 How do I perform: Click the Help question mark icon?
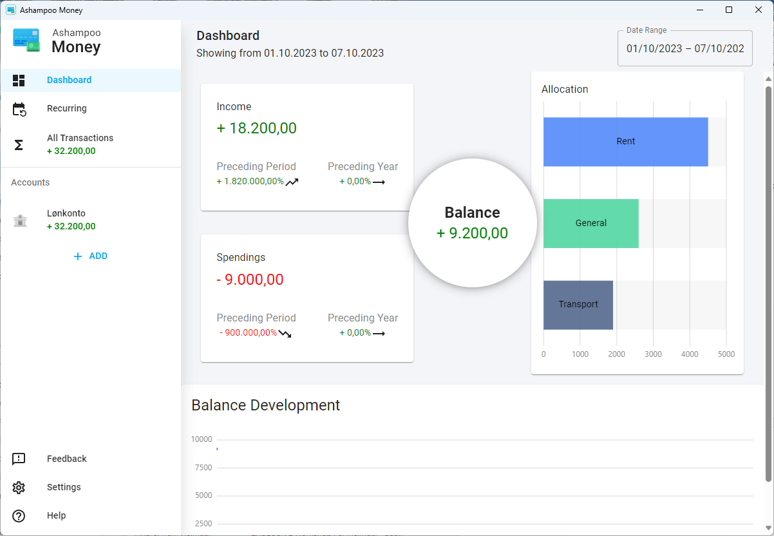[x=19, y=516]
